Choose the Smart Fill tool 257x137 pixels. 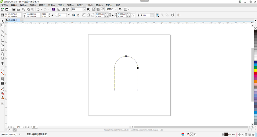pos(3,98)
